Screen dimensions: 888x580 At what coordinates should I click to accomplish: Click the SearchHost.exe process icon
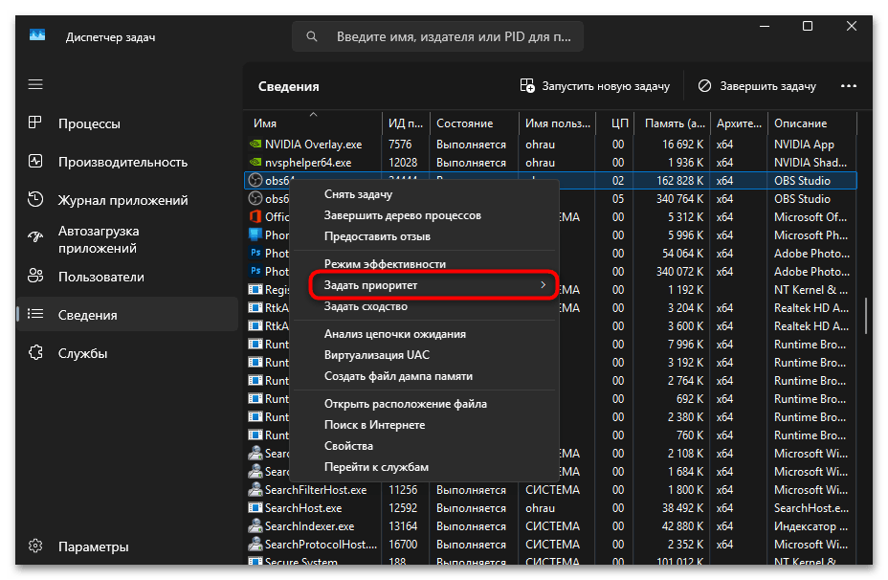point(255,508)
